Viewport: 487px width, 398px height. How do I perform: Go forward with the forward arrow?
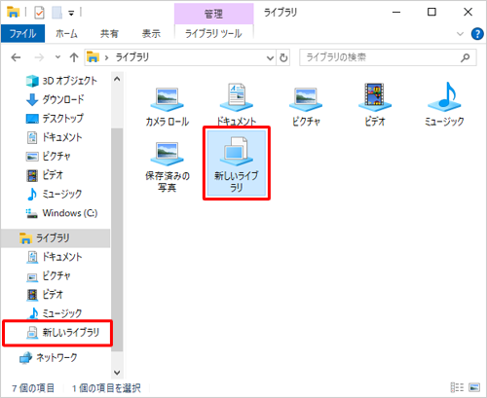click(x=39, y=57)
